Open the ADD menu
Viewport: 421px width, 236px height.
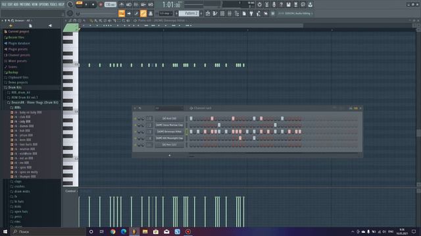point(16,5)
